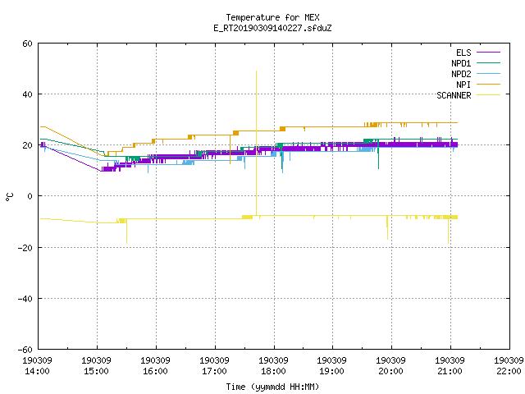525x394 pixels.
Task: Click the 60 y-axis tick label
Action: [x=27, y=44]
